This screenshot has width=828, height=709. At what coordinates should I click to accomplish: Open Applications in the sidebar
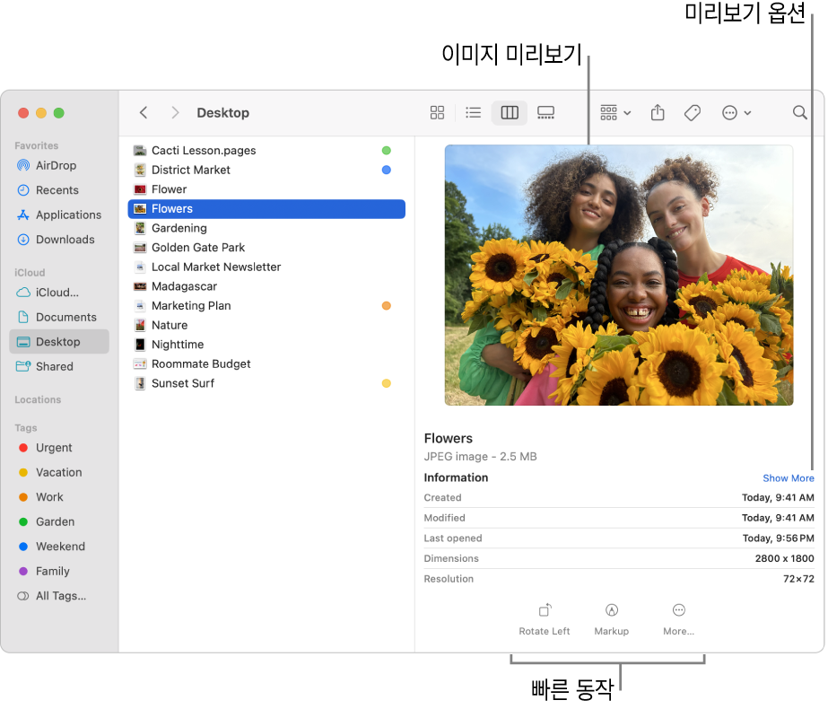point(59,215)
